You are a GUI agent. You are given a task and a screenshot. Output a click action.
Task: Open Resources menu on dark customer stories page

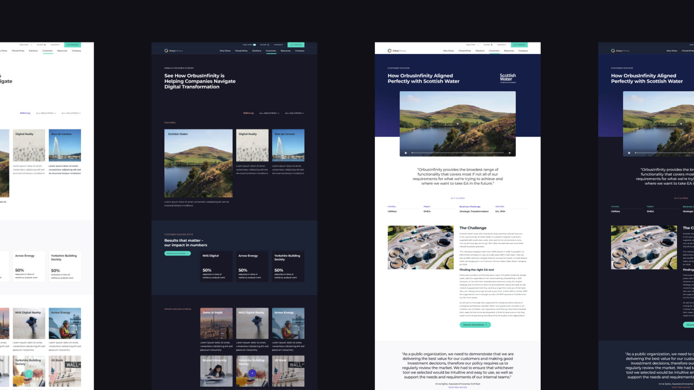point(286,51)
